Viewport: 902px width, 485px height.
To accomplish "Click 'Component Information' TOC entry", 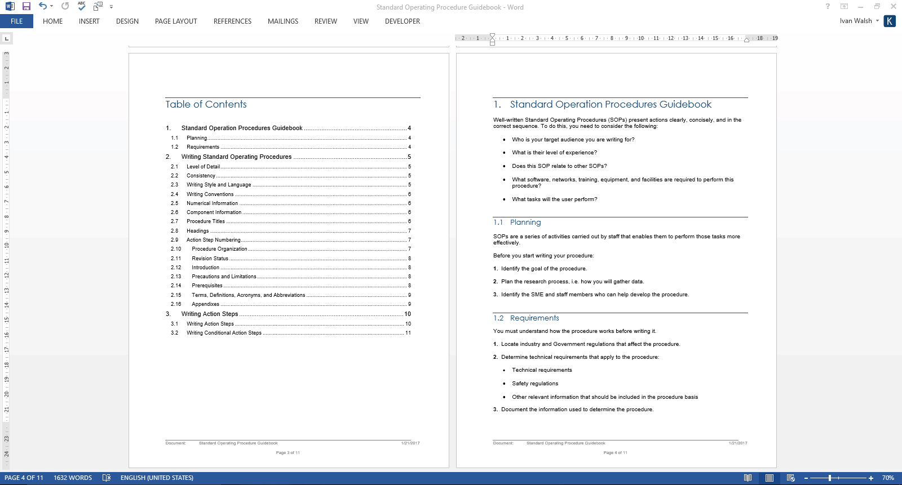I will point(214,212).
